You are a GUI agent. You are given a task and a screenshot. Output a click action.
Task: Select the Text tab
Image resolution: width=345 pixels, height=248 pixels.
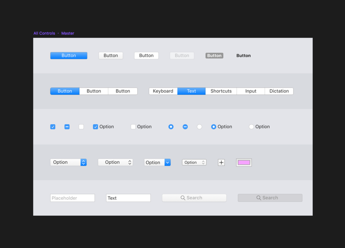point(191,91)
